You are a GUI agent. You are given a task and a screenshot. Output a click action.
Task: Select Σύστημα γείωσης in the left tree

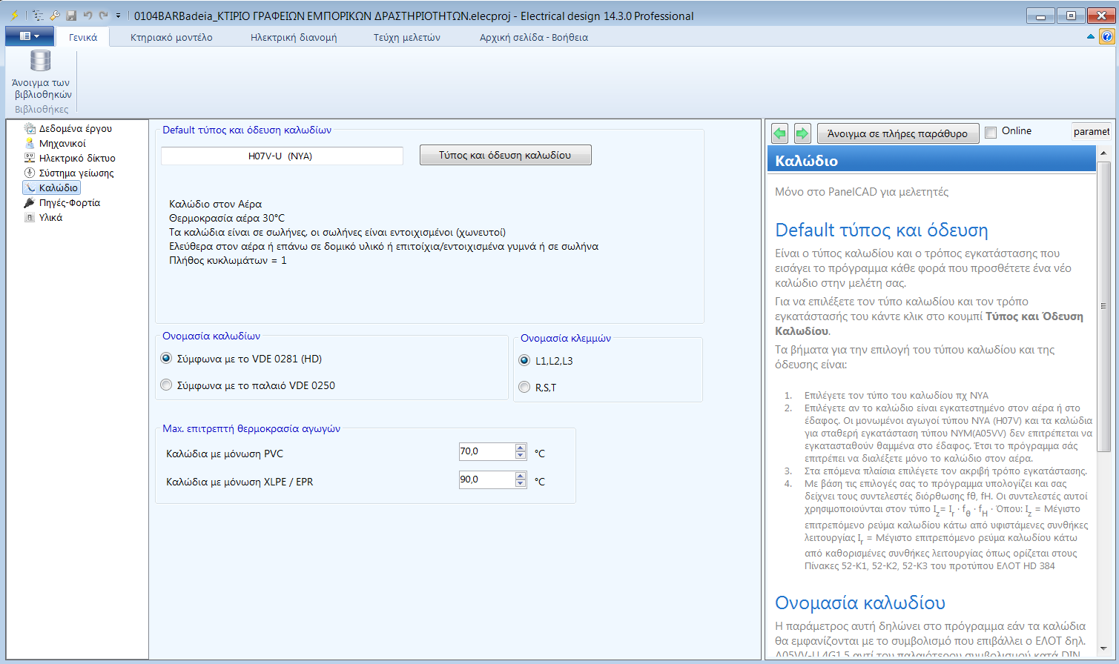(x=76, y=173)
